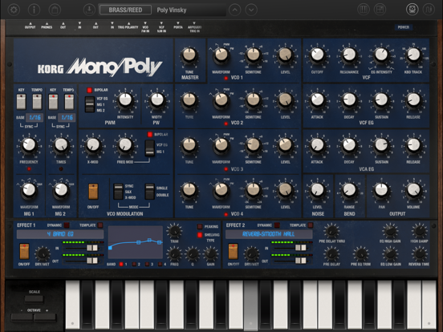Select EQ band 4

160,265
